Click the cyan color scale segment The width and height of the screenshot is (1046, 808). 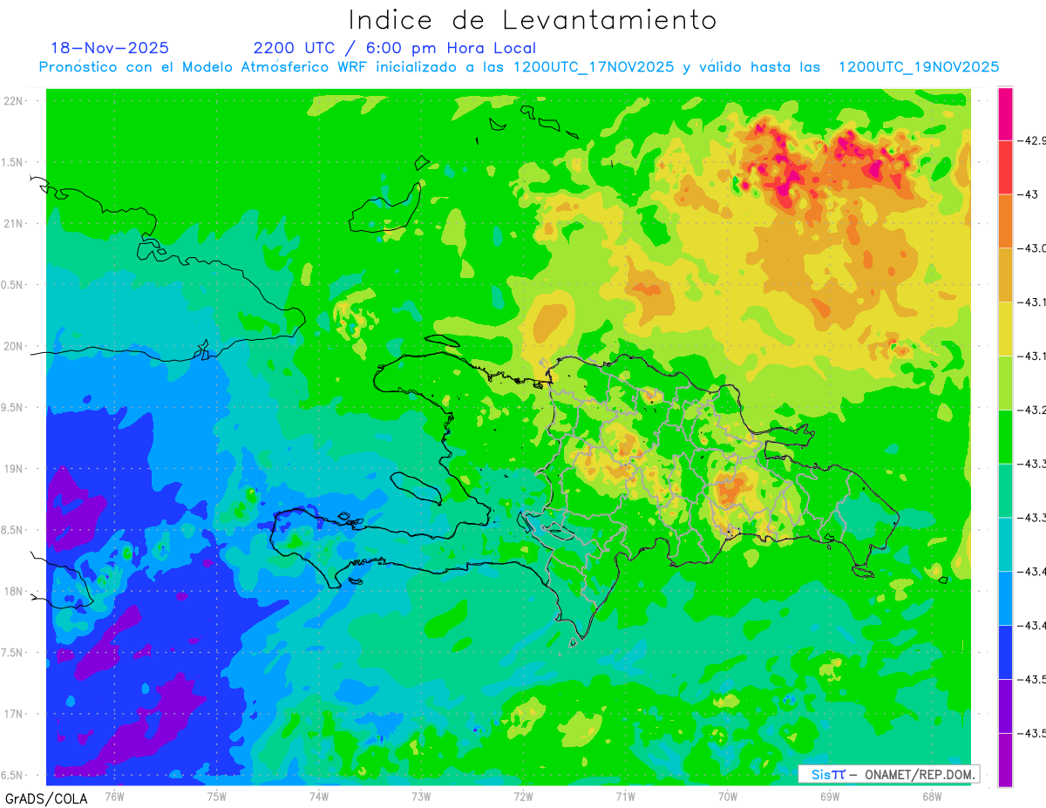(x=1005, y=544)
